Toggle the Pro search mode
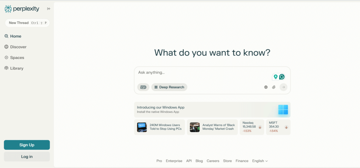This screenshot has width=360, height=168. click(143, 87)
